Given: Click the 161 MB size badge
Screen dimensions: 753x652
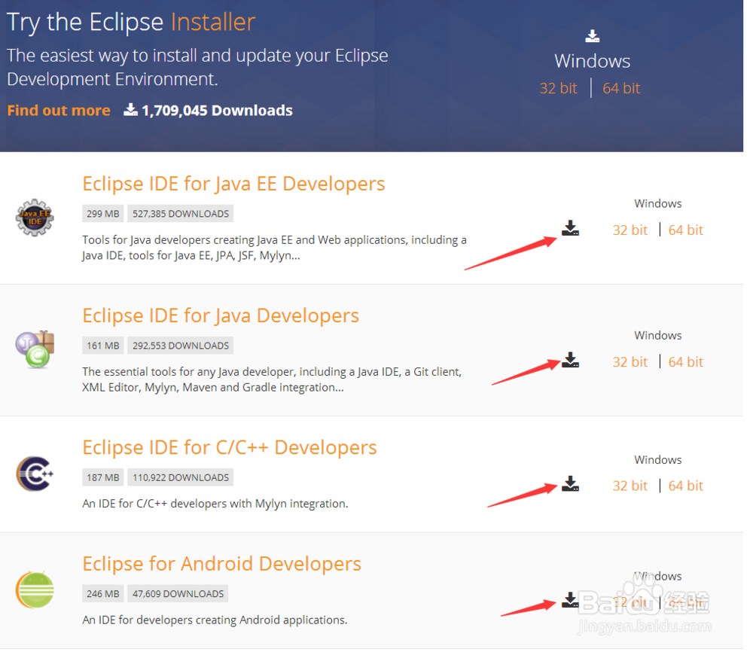Looking at the screenshot, I should pos(102,346).
